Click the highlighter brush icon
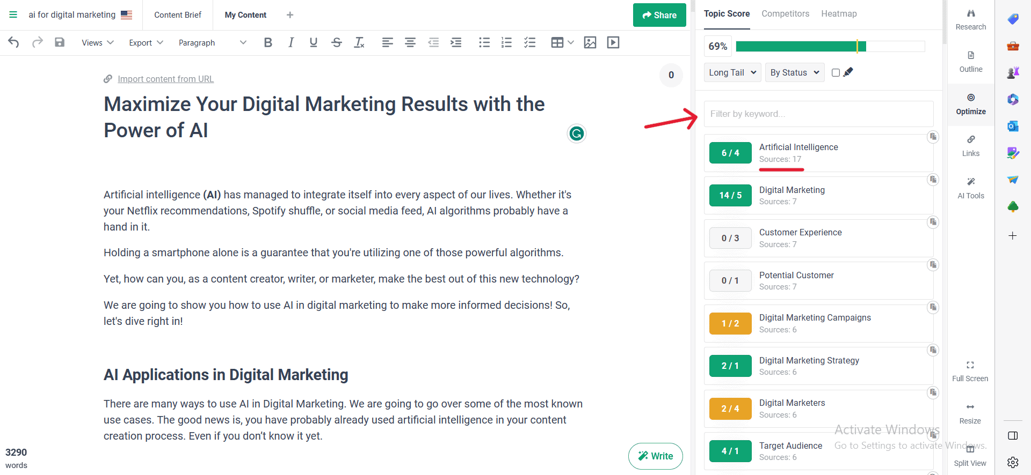This screenshot has height=475, width=1031. (848, 72)
